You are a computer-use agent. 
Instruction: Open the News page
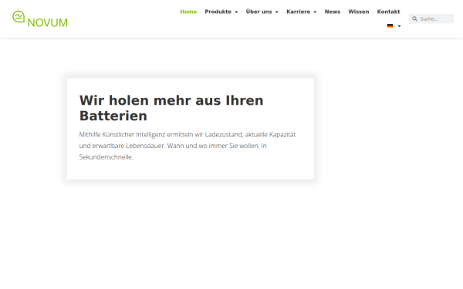tap(333, 12)
